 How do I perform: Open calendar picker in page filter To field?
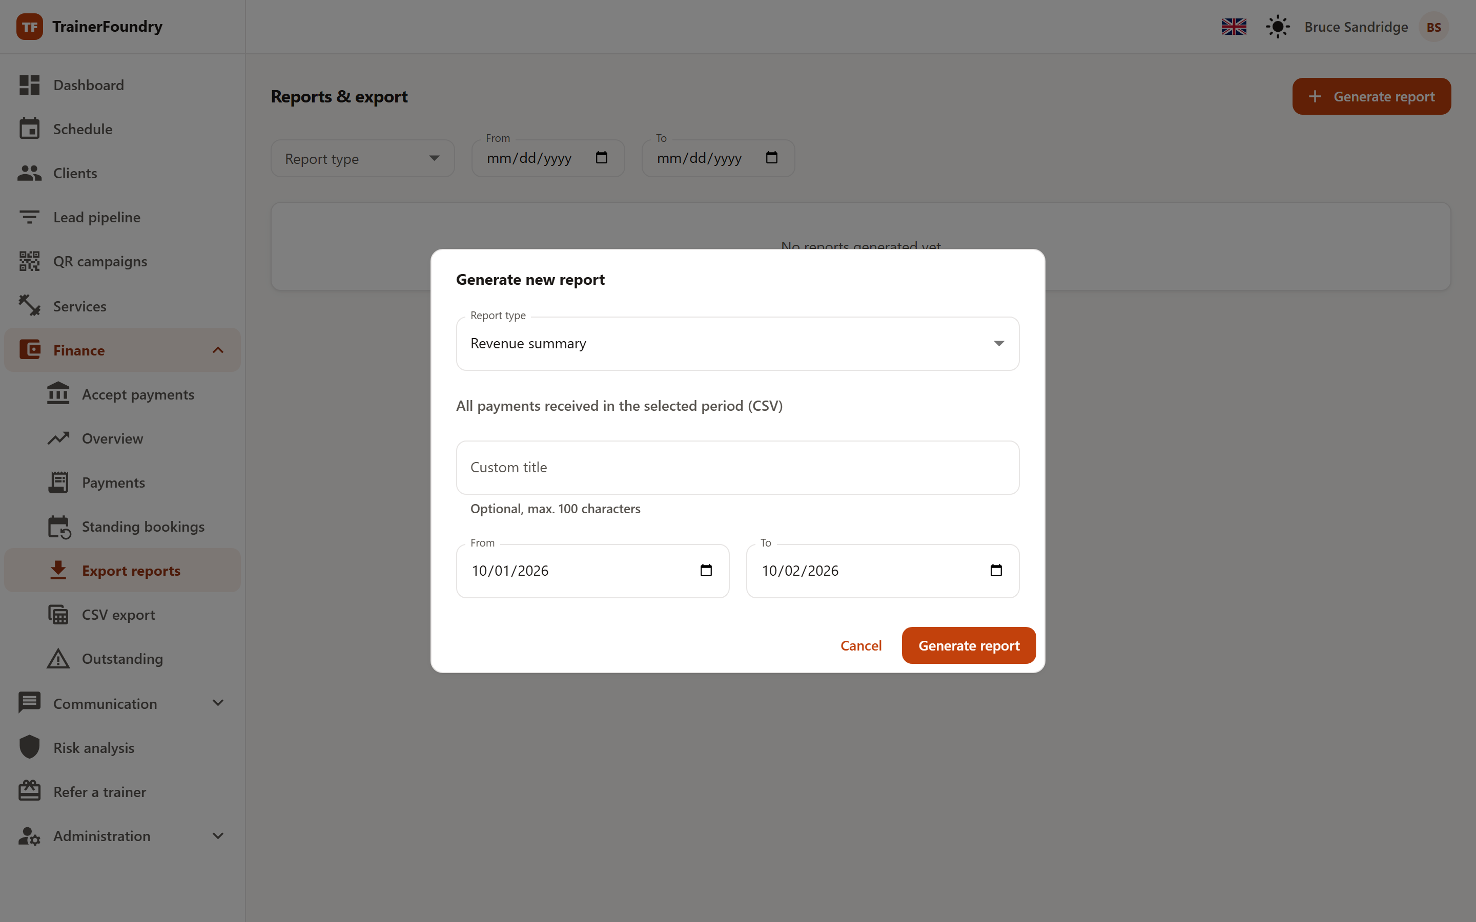771,158
